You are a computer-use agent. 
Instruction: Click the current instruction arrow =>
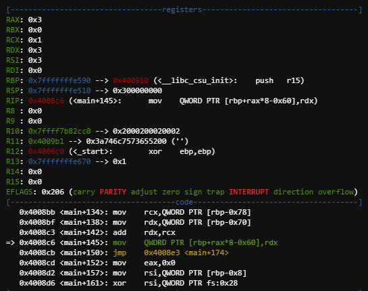coord(11,242)
